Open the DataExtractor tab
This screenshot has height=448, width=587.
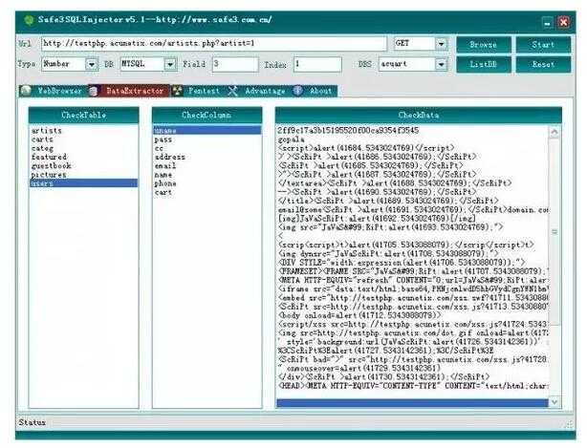pyautogui.click(x=128, y=91)
